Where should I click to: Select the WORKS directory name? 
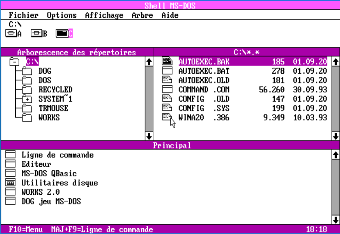coord(49,117)
